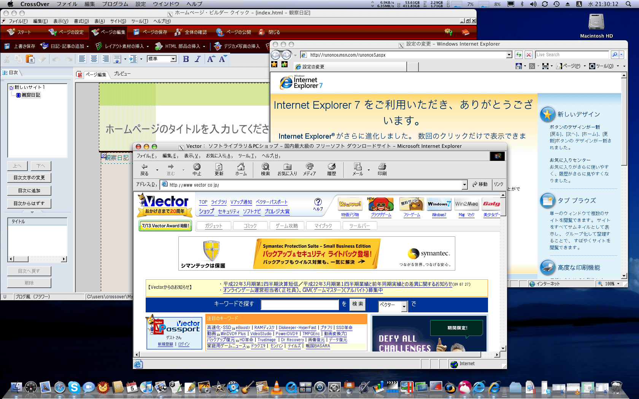Click IE7 Favorites Center star icon
639x399 pixels.
[x=274, y=65]
